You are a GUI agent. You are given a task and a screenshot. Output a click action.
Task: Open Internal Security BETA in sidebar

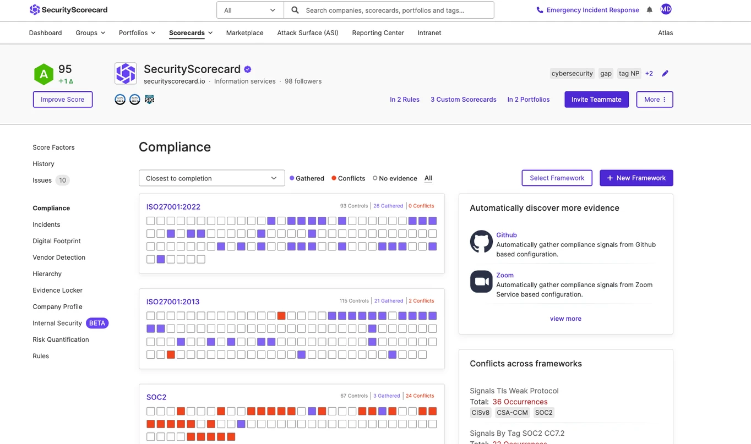[70, 323]
